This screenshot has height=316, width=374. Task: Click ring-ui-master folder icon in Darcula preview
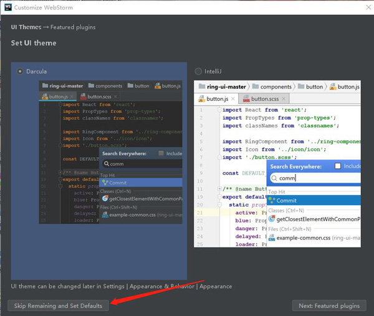point(45,85)
